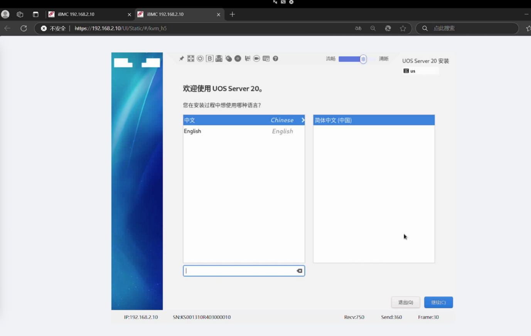This screenshot has height=336, width=531.
Task: Open a new browser tab
Action: click(x=232, y=14)
